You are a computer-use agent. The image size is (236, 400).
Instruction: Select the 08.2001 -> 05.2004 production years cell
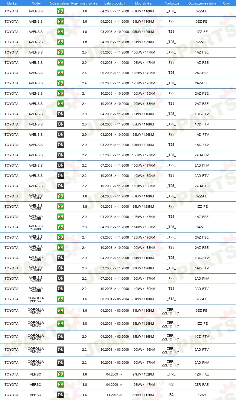[x=115, y=299]
